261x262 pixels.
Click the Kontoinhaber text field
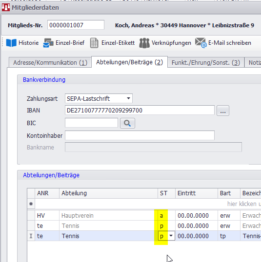pyautogui.click(x=140, y=135)
